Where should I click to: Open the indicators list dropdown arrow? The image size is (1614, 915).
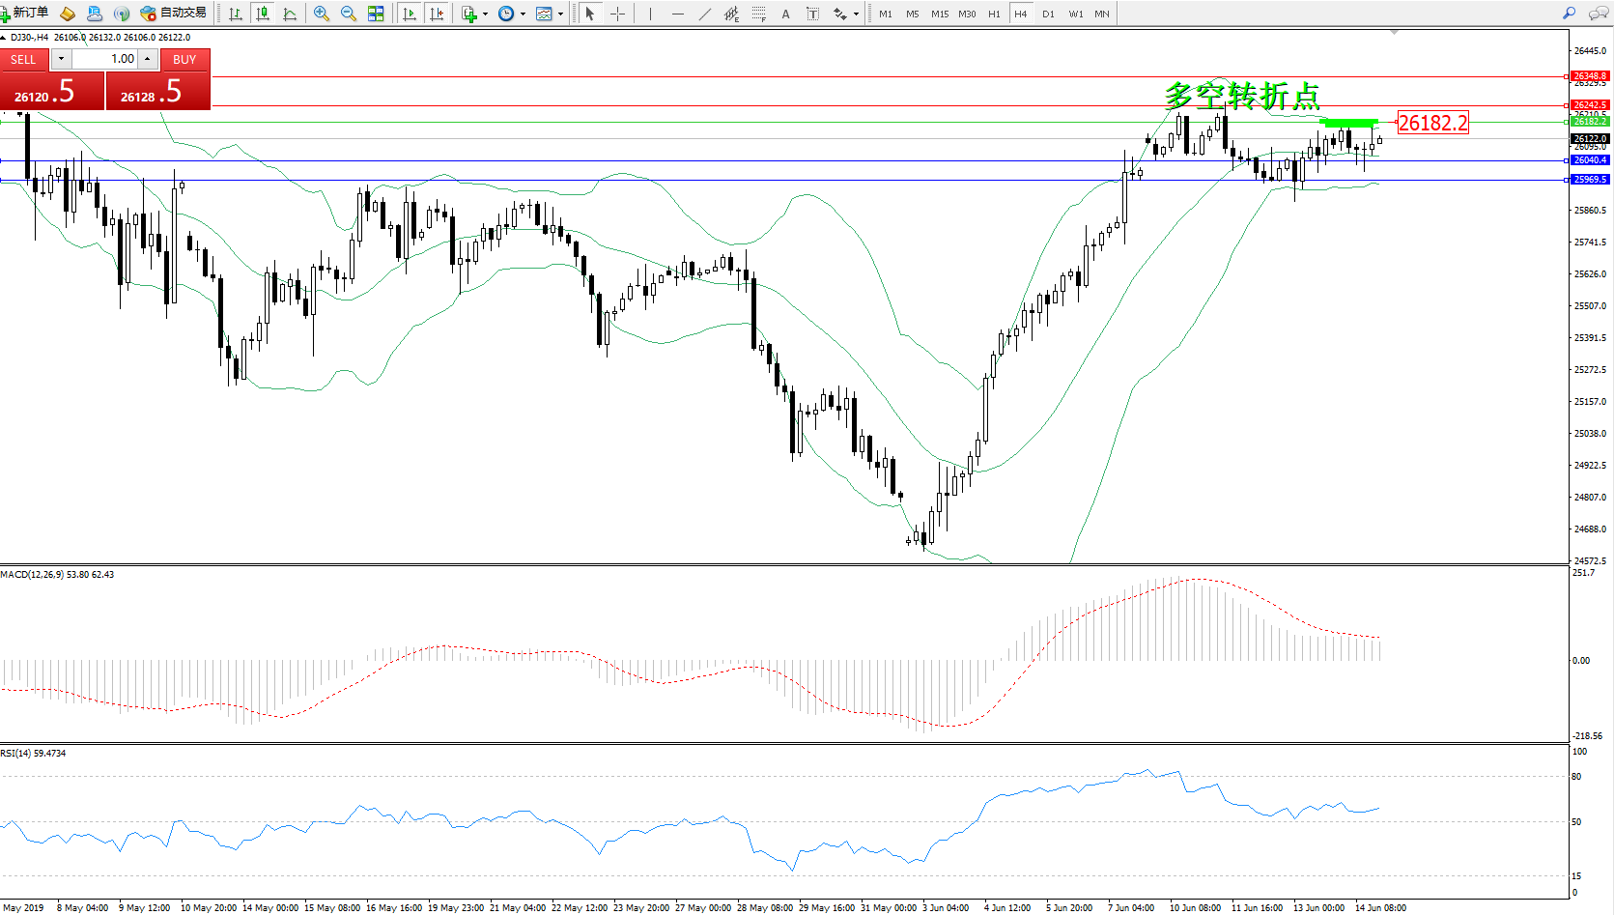pyautogui.click(x=485, y=14)
